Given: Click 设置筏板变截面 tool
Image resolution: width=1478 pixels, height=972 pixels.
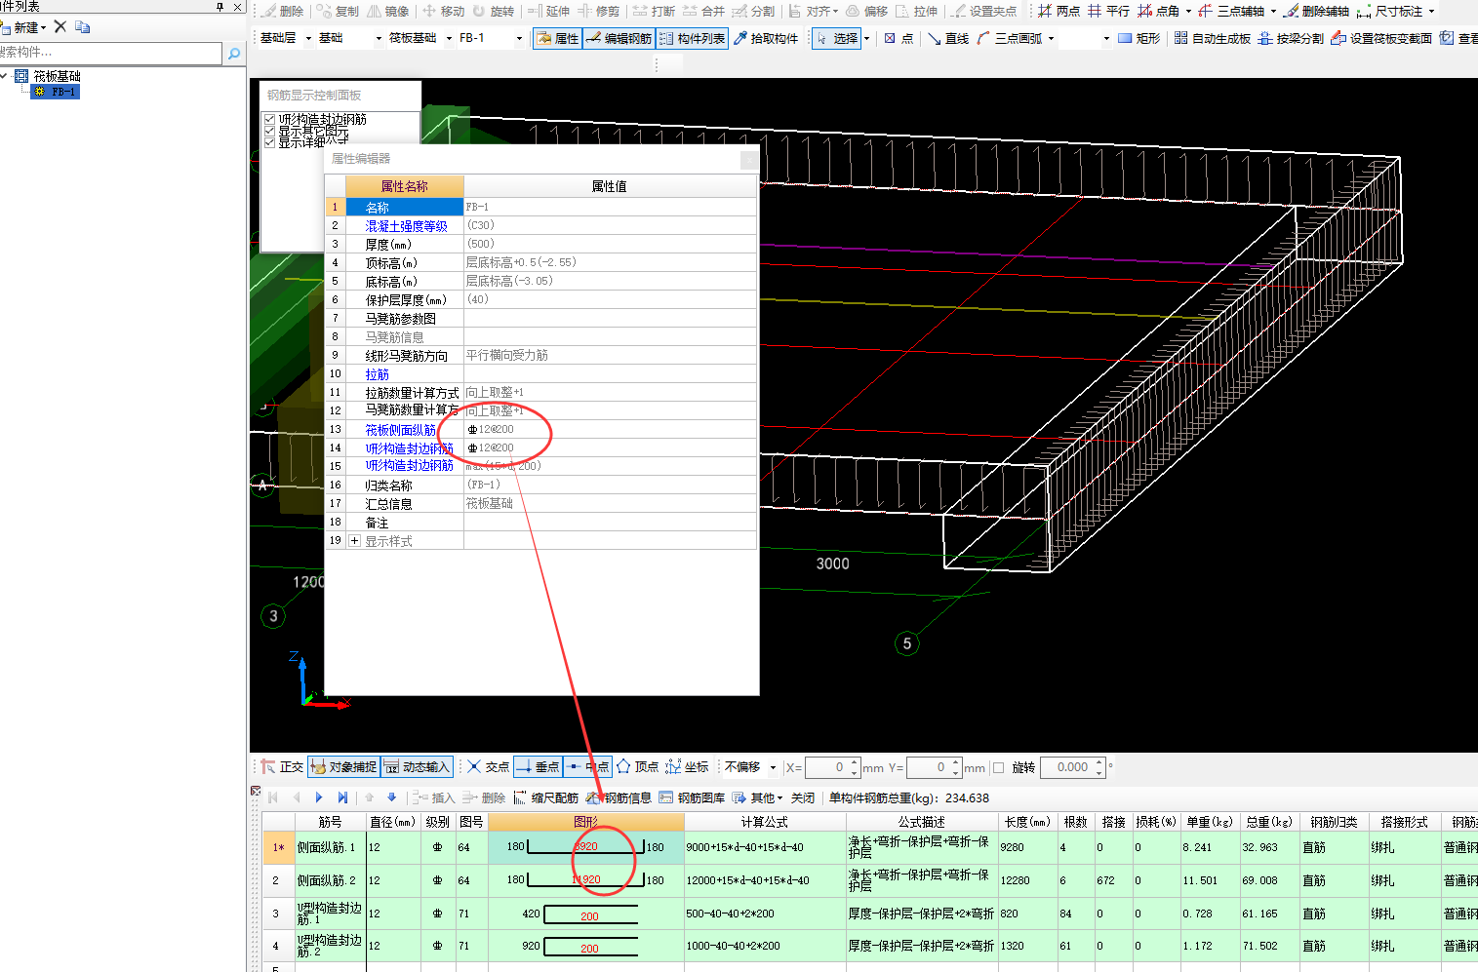Looking at the screenshot, I should pos(1382,38).
